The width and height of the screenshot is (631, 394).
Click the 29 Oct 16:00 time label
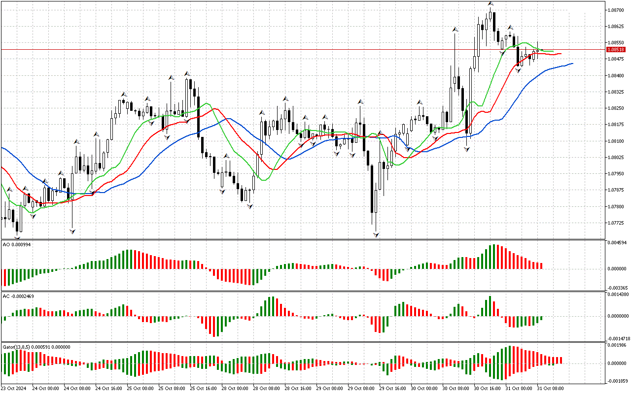(392, 389)
